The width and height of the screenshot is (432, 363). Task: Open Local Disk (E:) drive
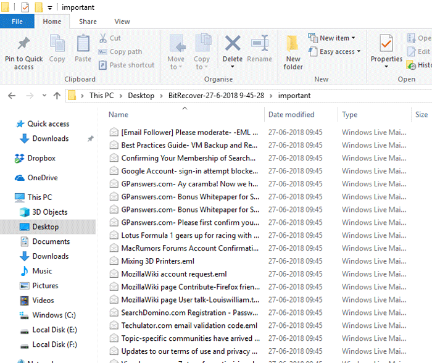click(49, 330)
